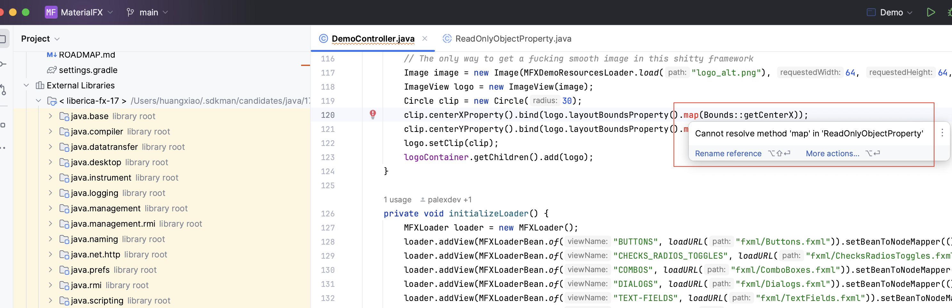The image size is (952, 308).
Task: Click the MaterialFX project MF icon
Action: tap(51, 12)
